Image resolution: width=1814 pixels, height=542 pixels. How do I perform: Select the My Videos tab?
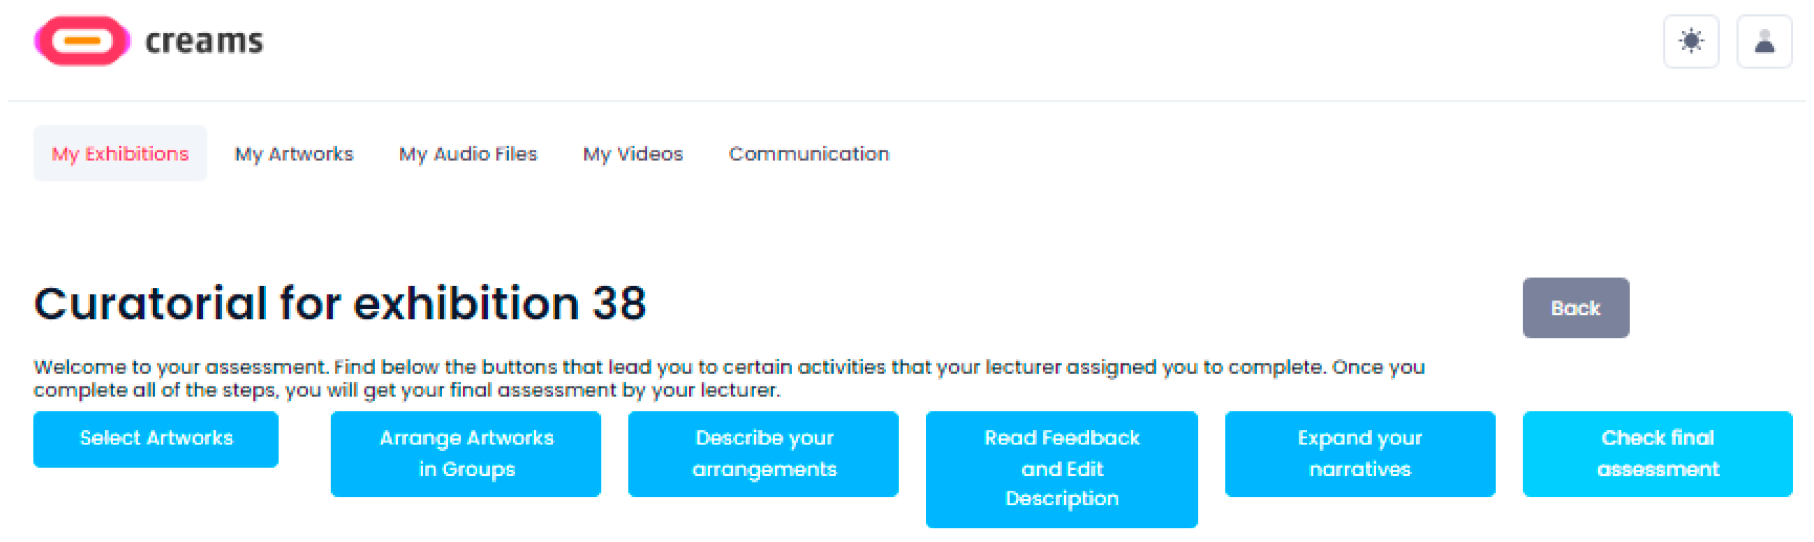click(x=632, y=153)
